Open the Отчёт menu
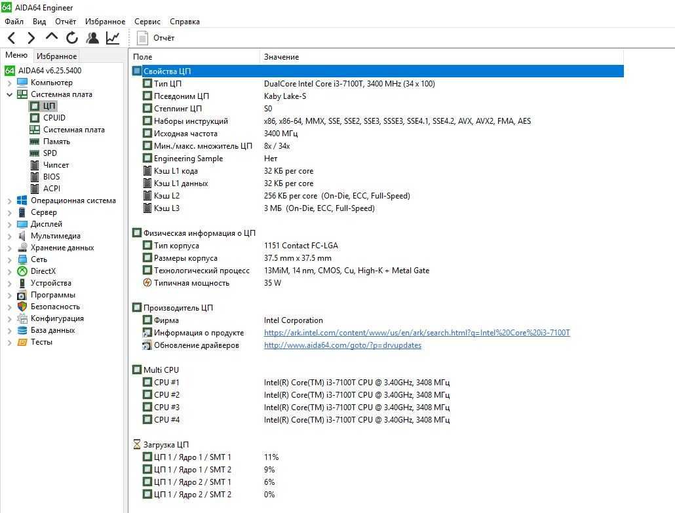 [66, 22]
